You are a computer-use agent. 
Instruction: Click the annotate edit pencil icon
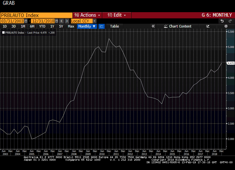click(208, 26)
